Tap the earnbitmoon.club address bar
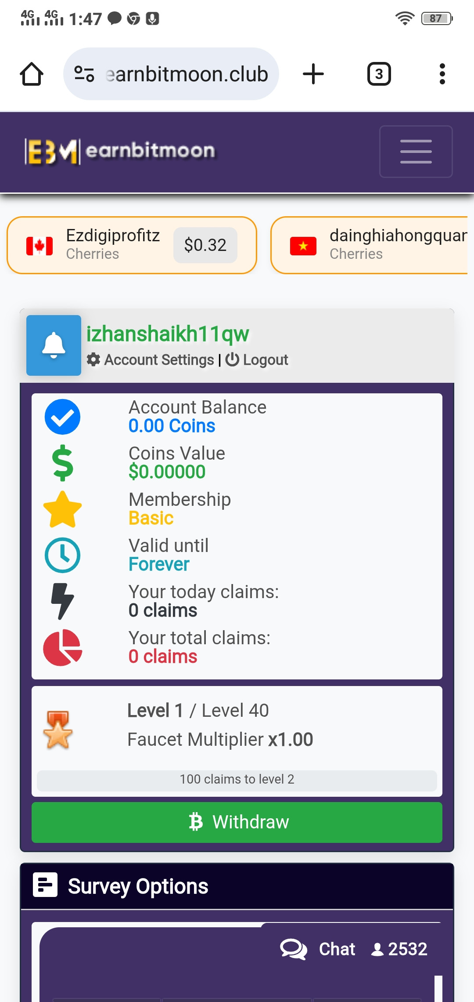The image size is (474, 1002). (x=171, y=74)
